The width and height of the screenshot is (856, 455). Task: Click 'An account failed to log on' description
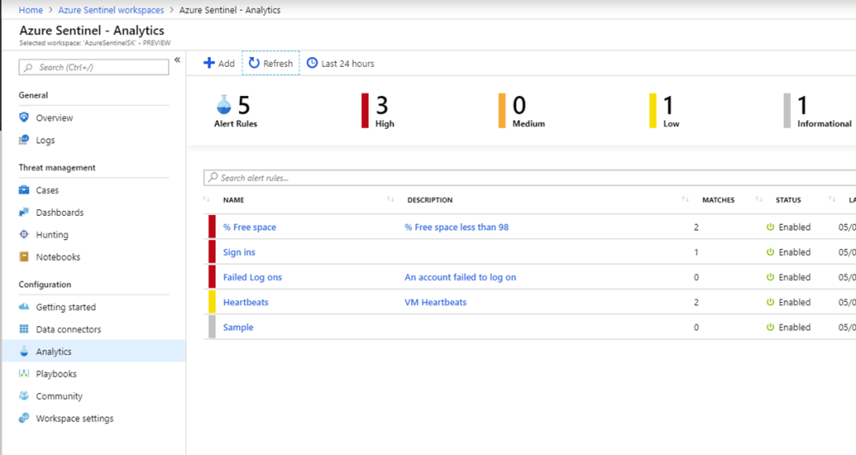point(461,277)
